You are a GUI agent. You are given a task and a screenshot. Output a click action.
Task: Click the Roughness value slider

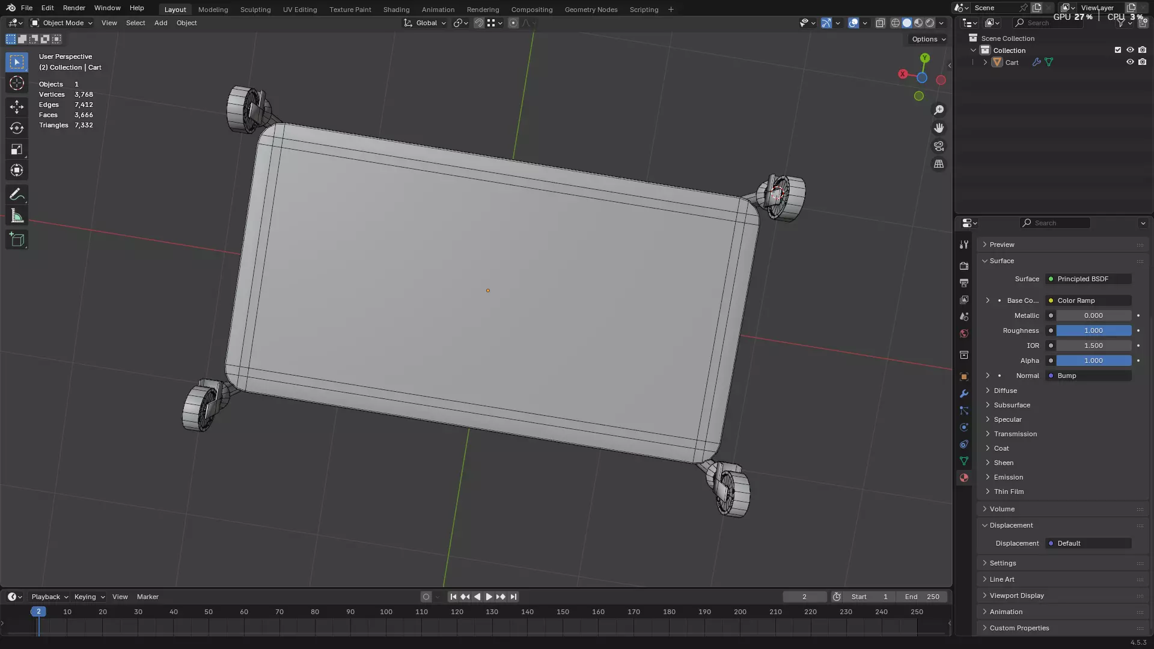(x=1093, y=331)
